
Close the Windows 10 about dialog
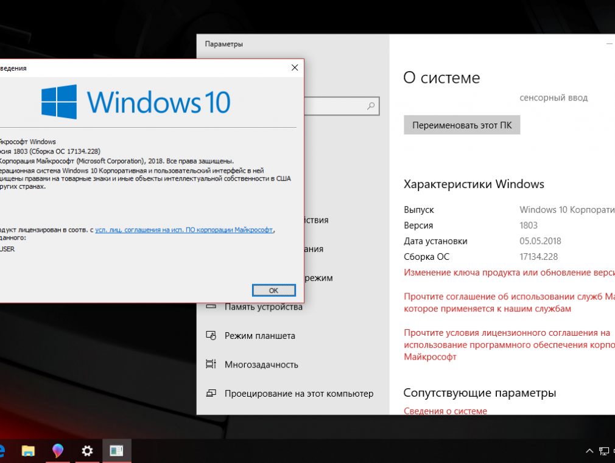295,68
